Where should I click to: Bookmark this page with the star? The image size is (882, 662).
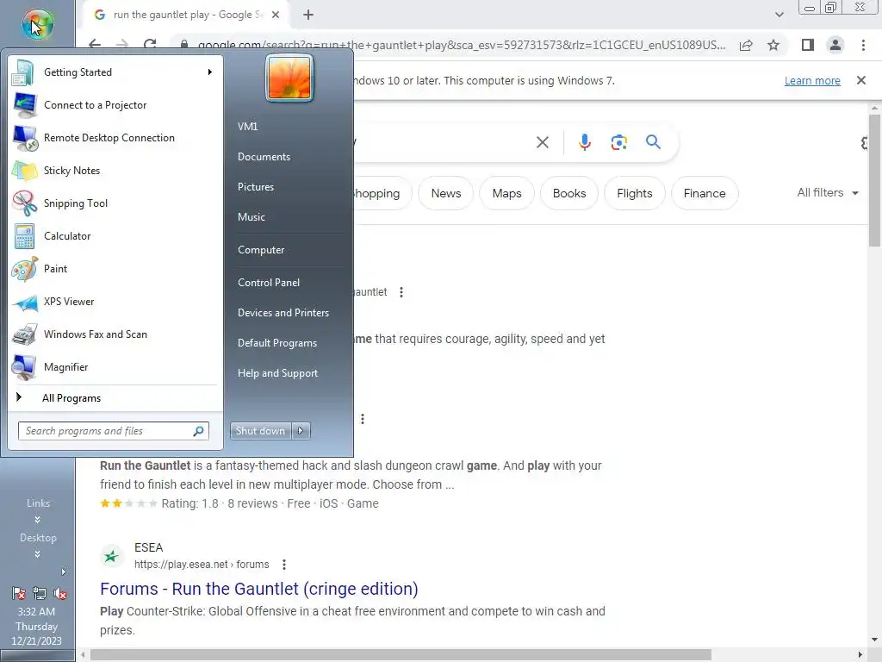pos(773,45)
